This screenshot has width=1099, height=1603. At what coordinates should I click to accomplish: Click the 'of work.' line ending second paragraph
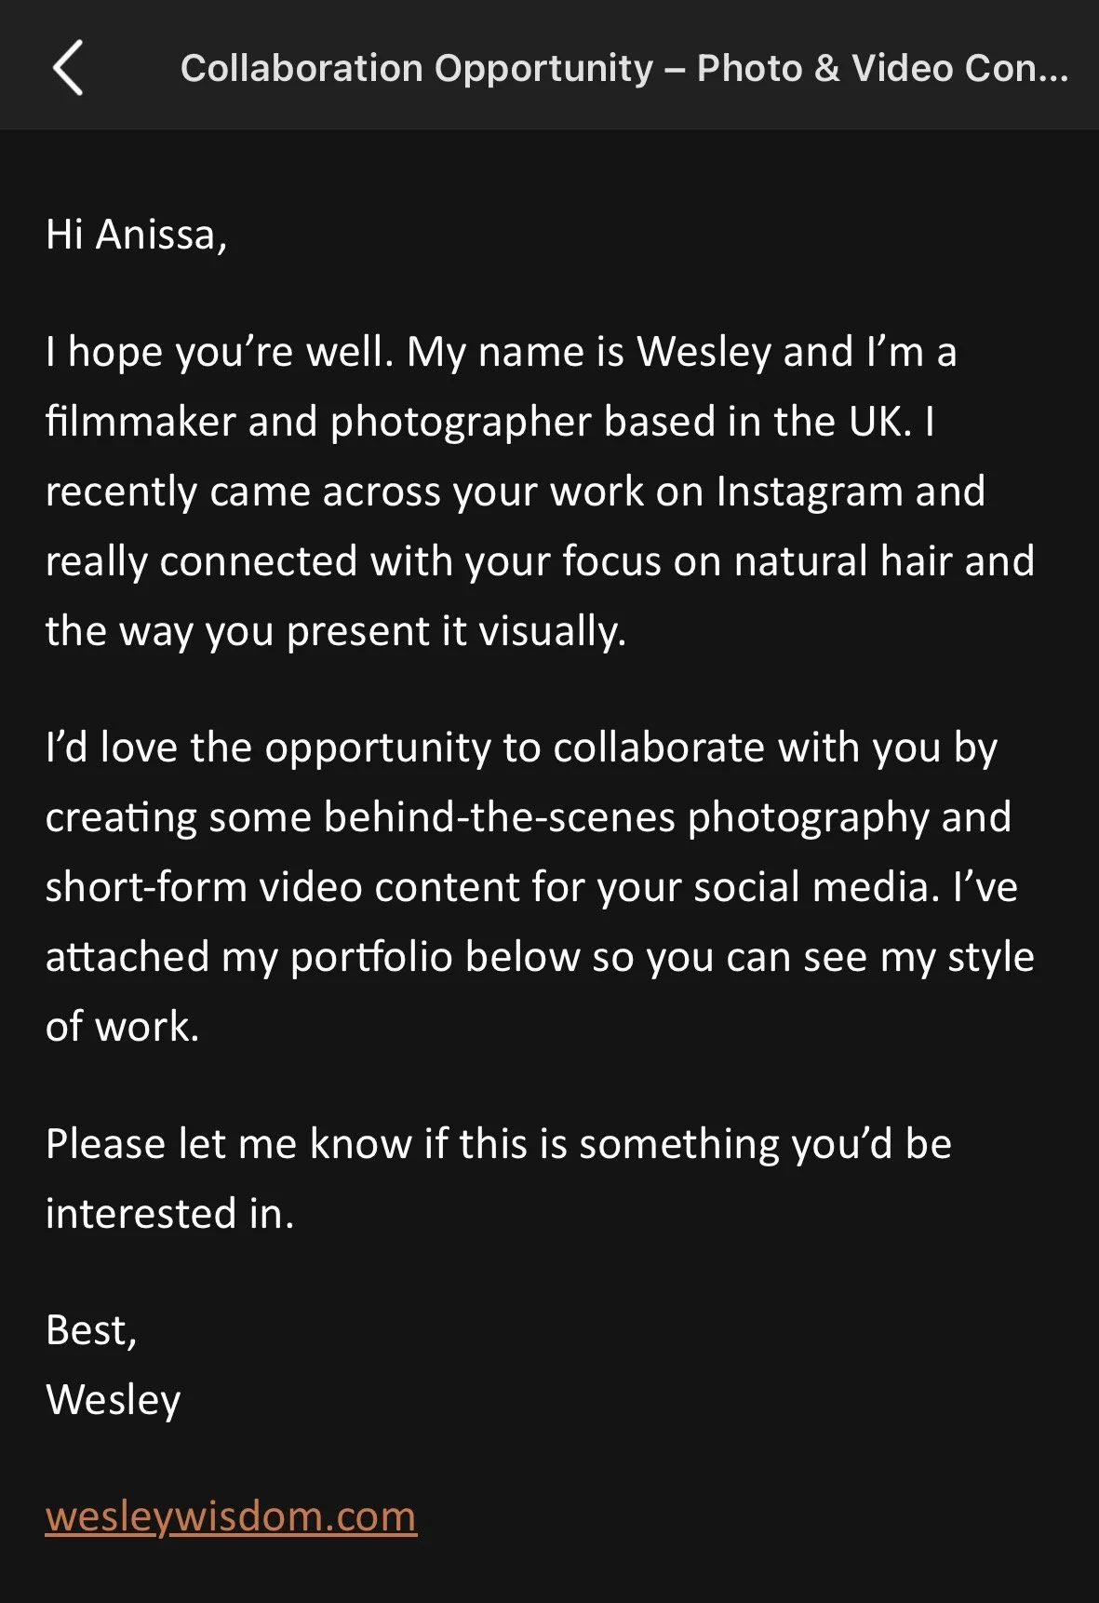[x=123, y=1026]
